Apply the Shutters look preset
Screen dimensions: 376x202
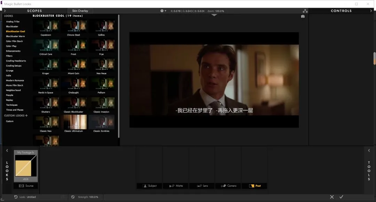46,103
